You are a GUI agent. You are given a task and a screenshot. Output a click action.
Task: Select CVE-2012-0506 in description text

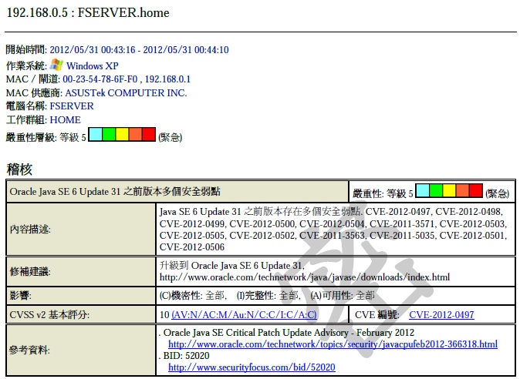point(191,247)
